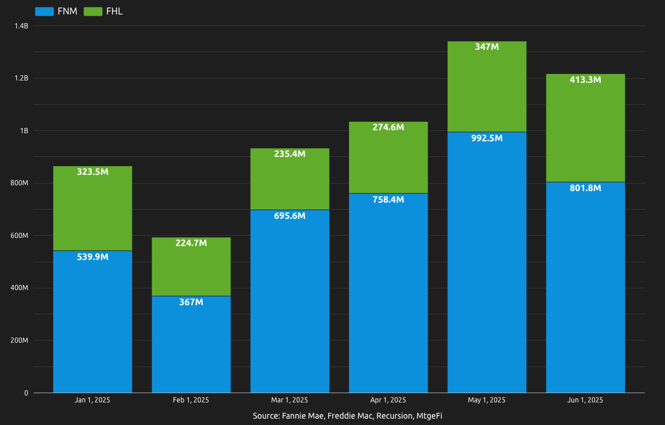Click the 992.5M data label on May's bar
The height and width of the screenshot is (425, 665).
(x=486, y=138)
